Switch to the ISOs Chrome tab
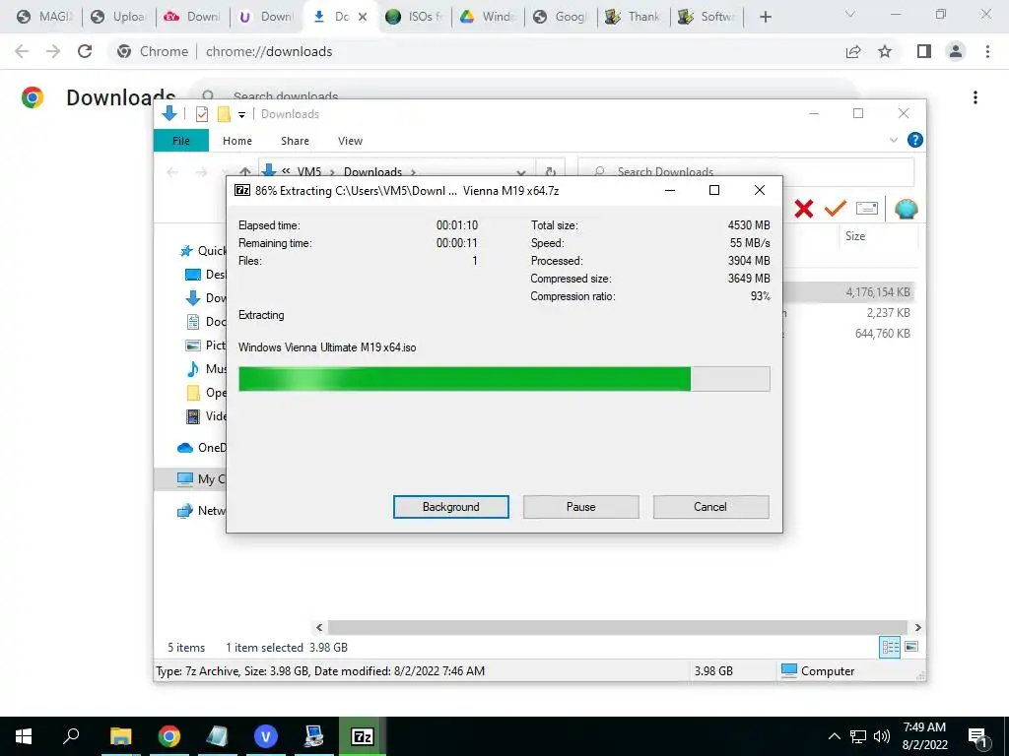This screenshot has width=1009, height=756. pyautogui.click(x=415, y=17)
